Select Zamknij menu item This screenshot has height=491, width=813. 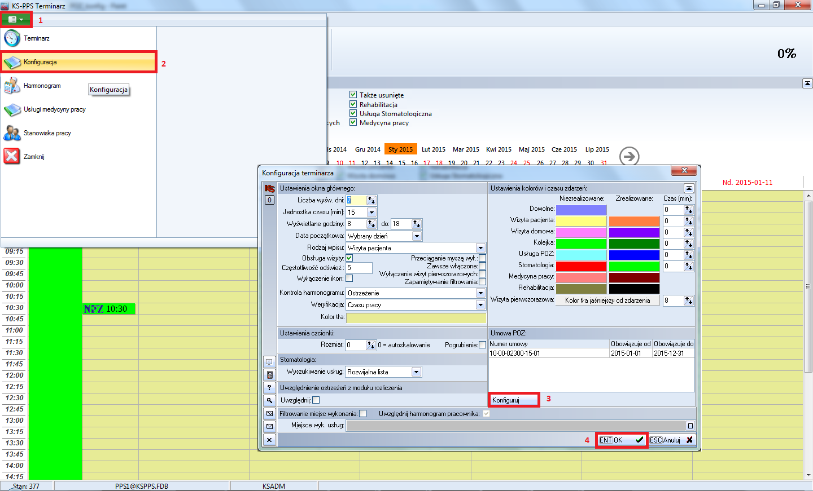tap(79, 157)
